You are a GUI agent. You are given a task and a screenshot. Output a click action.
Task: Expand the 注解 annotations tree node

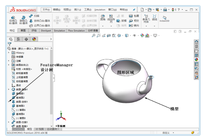click(x=9, y=61)
